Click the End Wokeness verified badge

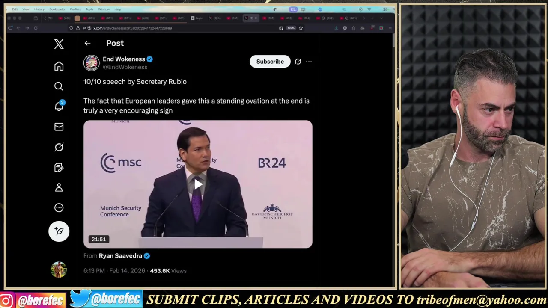coord(150,59)
